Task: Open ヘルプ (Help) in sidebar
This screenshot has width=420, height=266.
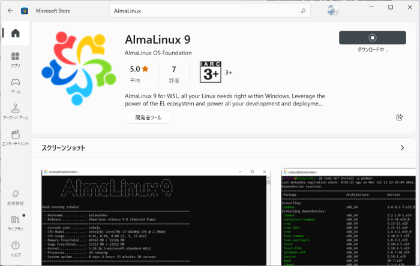Action: point(16,249)
